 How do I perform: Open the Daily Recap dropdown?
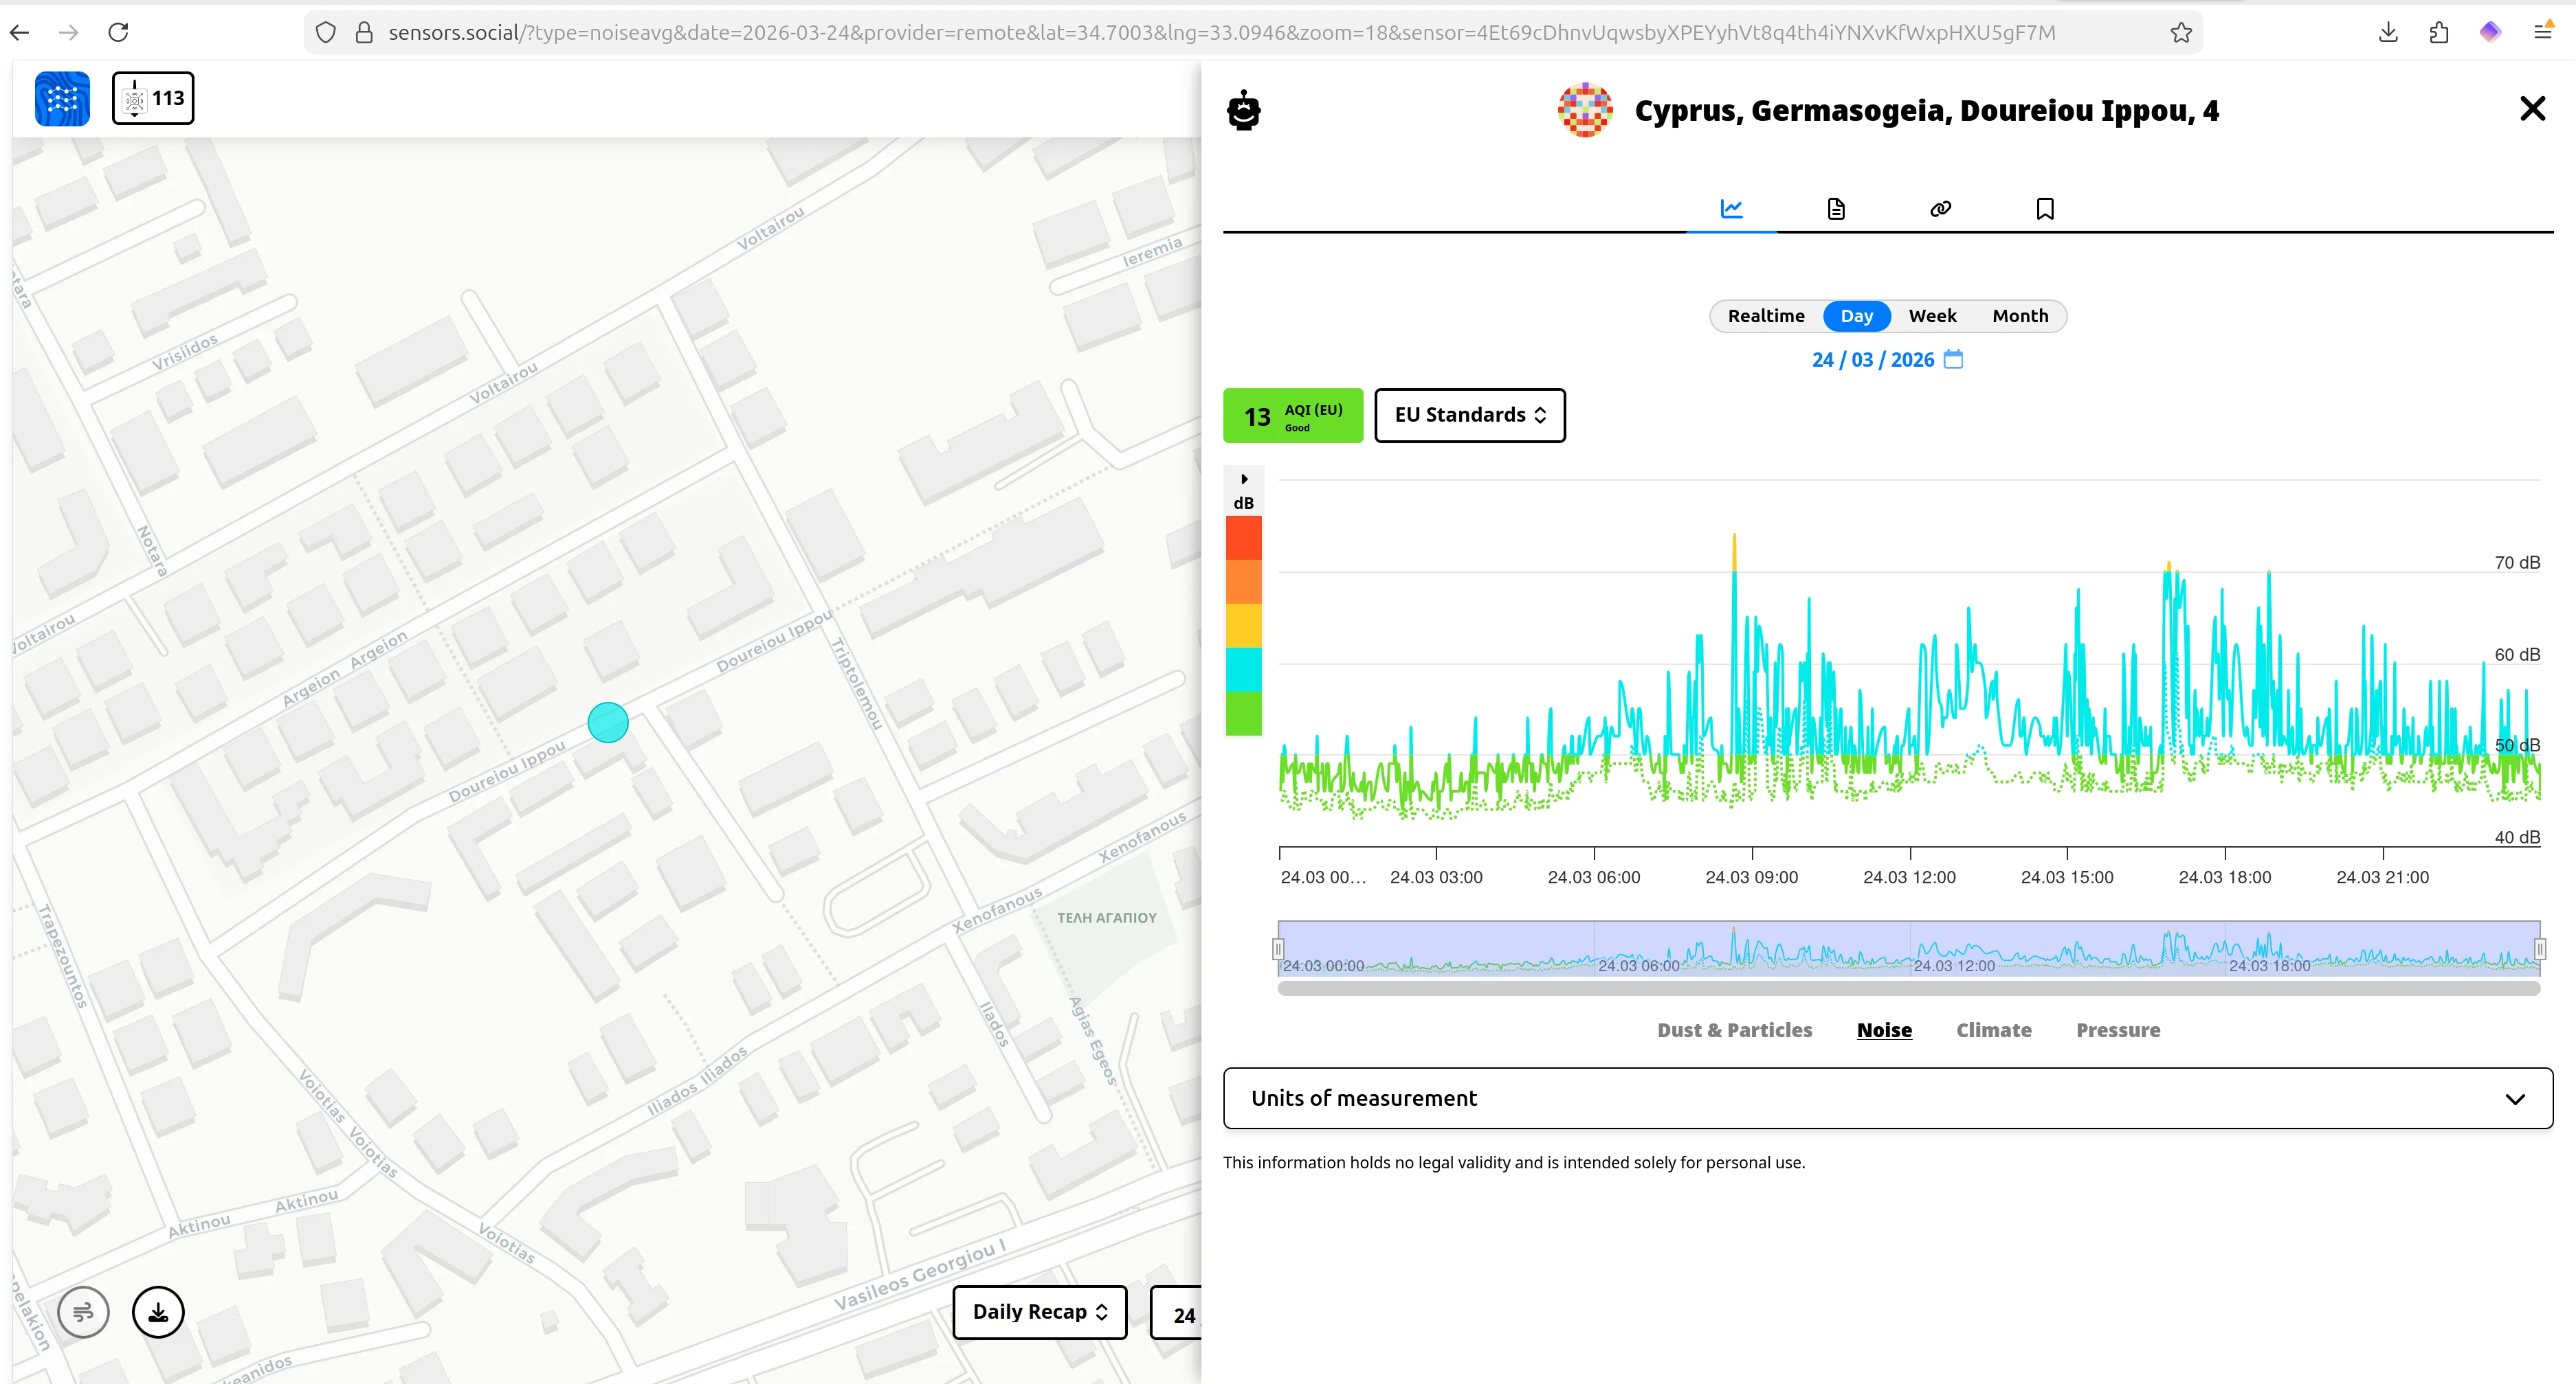tap(1039, 1312)
